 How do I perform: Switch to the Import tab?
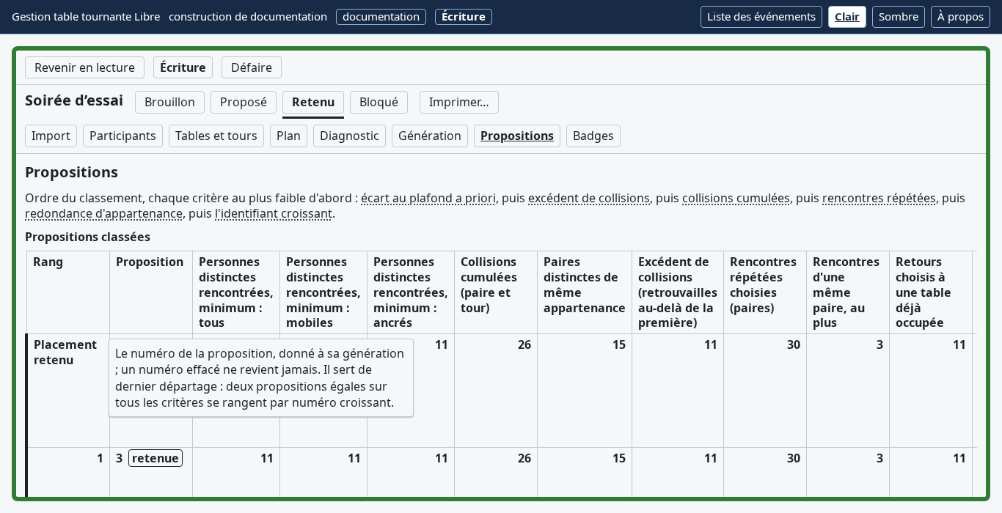pyautogui.click(x=51, y=136)
